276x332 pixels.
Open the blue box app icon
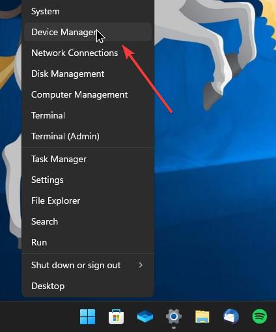tap(145, 316)
